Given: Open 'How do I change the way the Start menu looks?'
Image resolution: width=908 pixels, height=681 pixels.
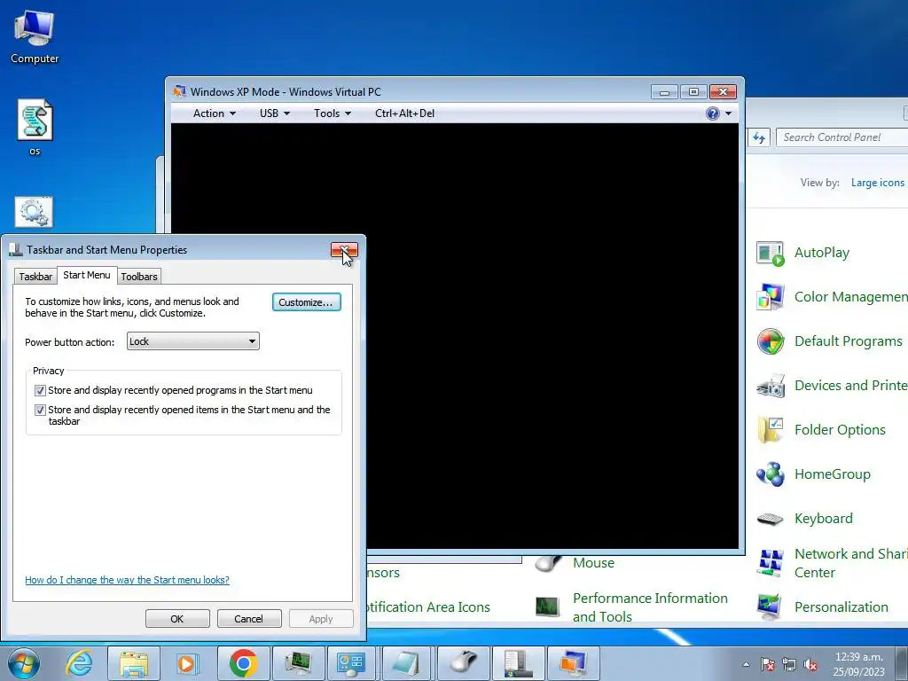Looking at the screenshot, I should click(x=128, y=580).
